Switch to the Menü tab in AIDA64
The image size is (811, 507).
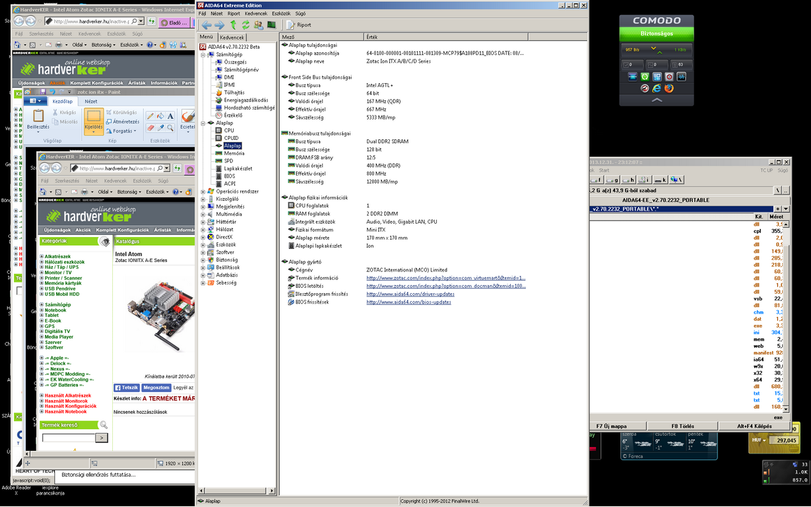click(207, 37)
